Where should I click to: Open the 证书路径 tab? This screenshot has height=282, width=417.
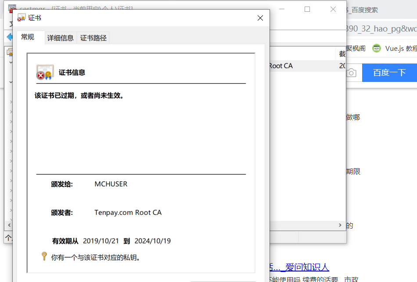point(93,38)
